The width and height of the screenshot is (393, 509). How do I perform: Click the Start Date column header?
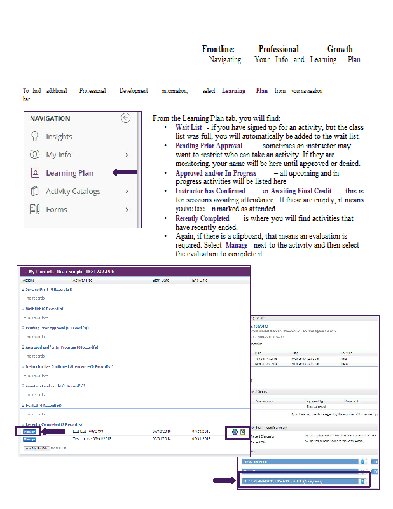pyautogui.click(x=161, y=280)
